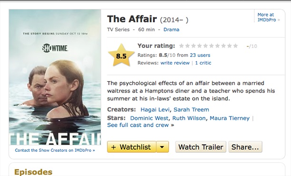Screen dimensions: 291x176
Task: Add show to Watchlist
Action: [132, 147]
